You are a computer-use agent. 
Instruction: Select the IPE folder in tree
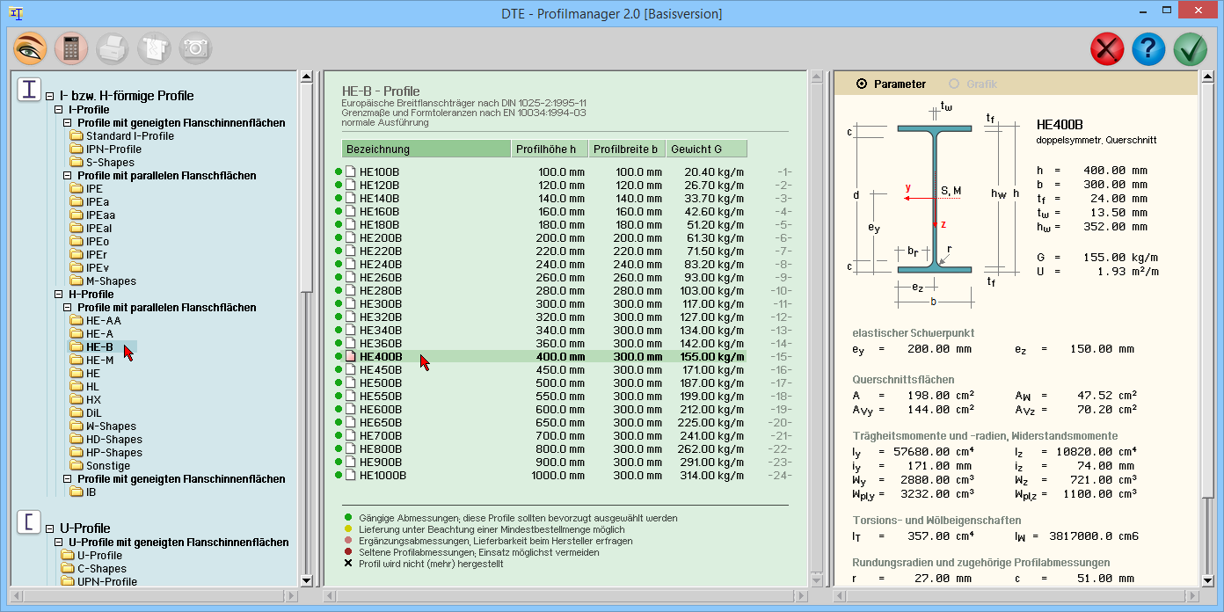coord(94,189)
